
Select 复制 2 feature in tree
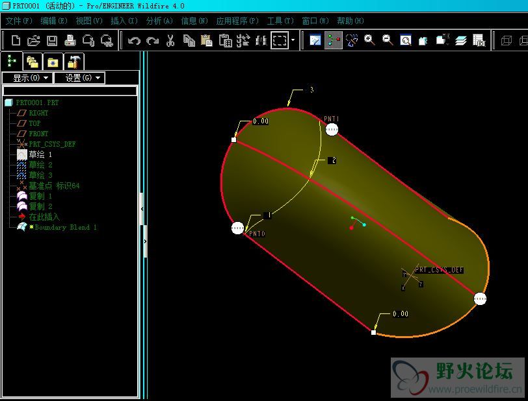click(x=40, y=206)
